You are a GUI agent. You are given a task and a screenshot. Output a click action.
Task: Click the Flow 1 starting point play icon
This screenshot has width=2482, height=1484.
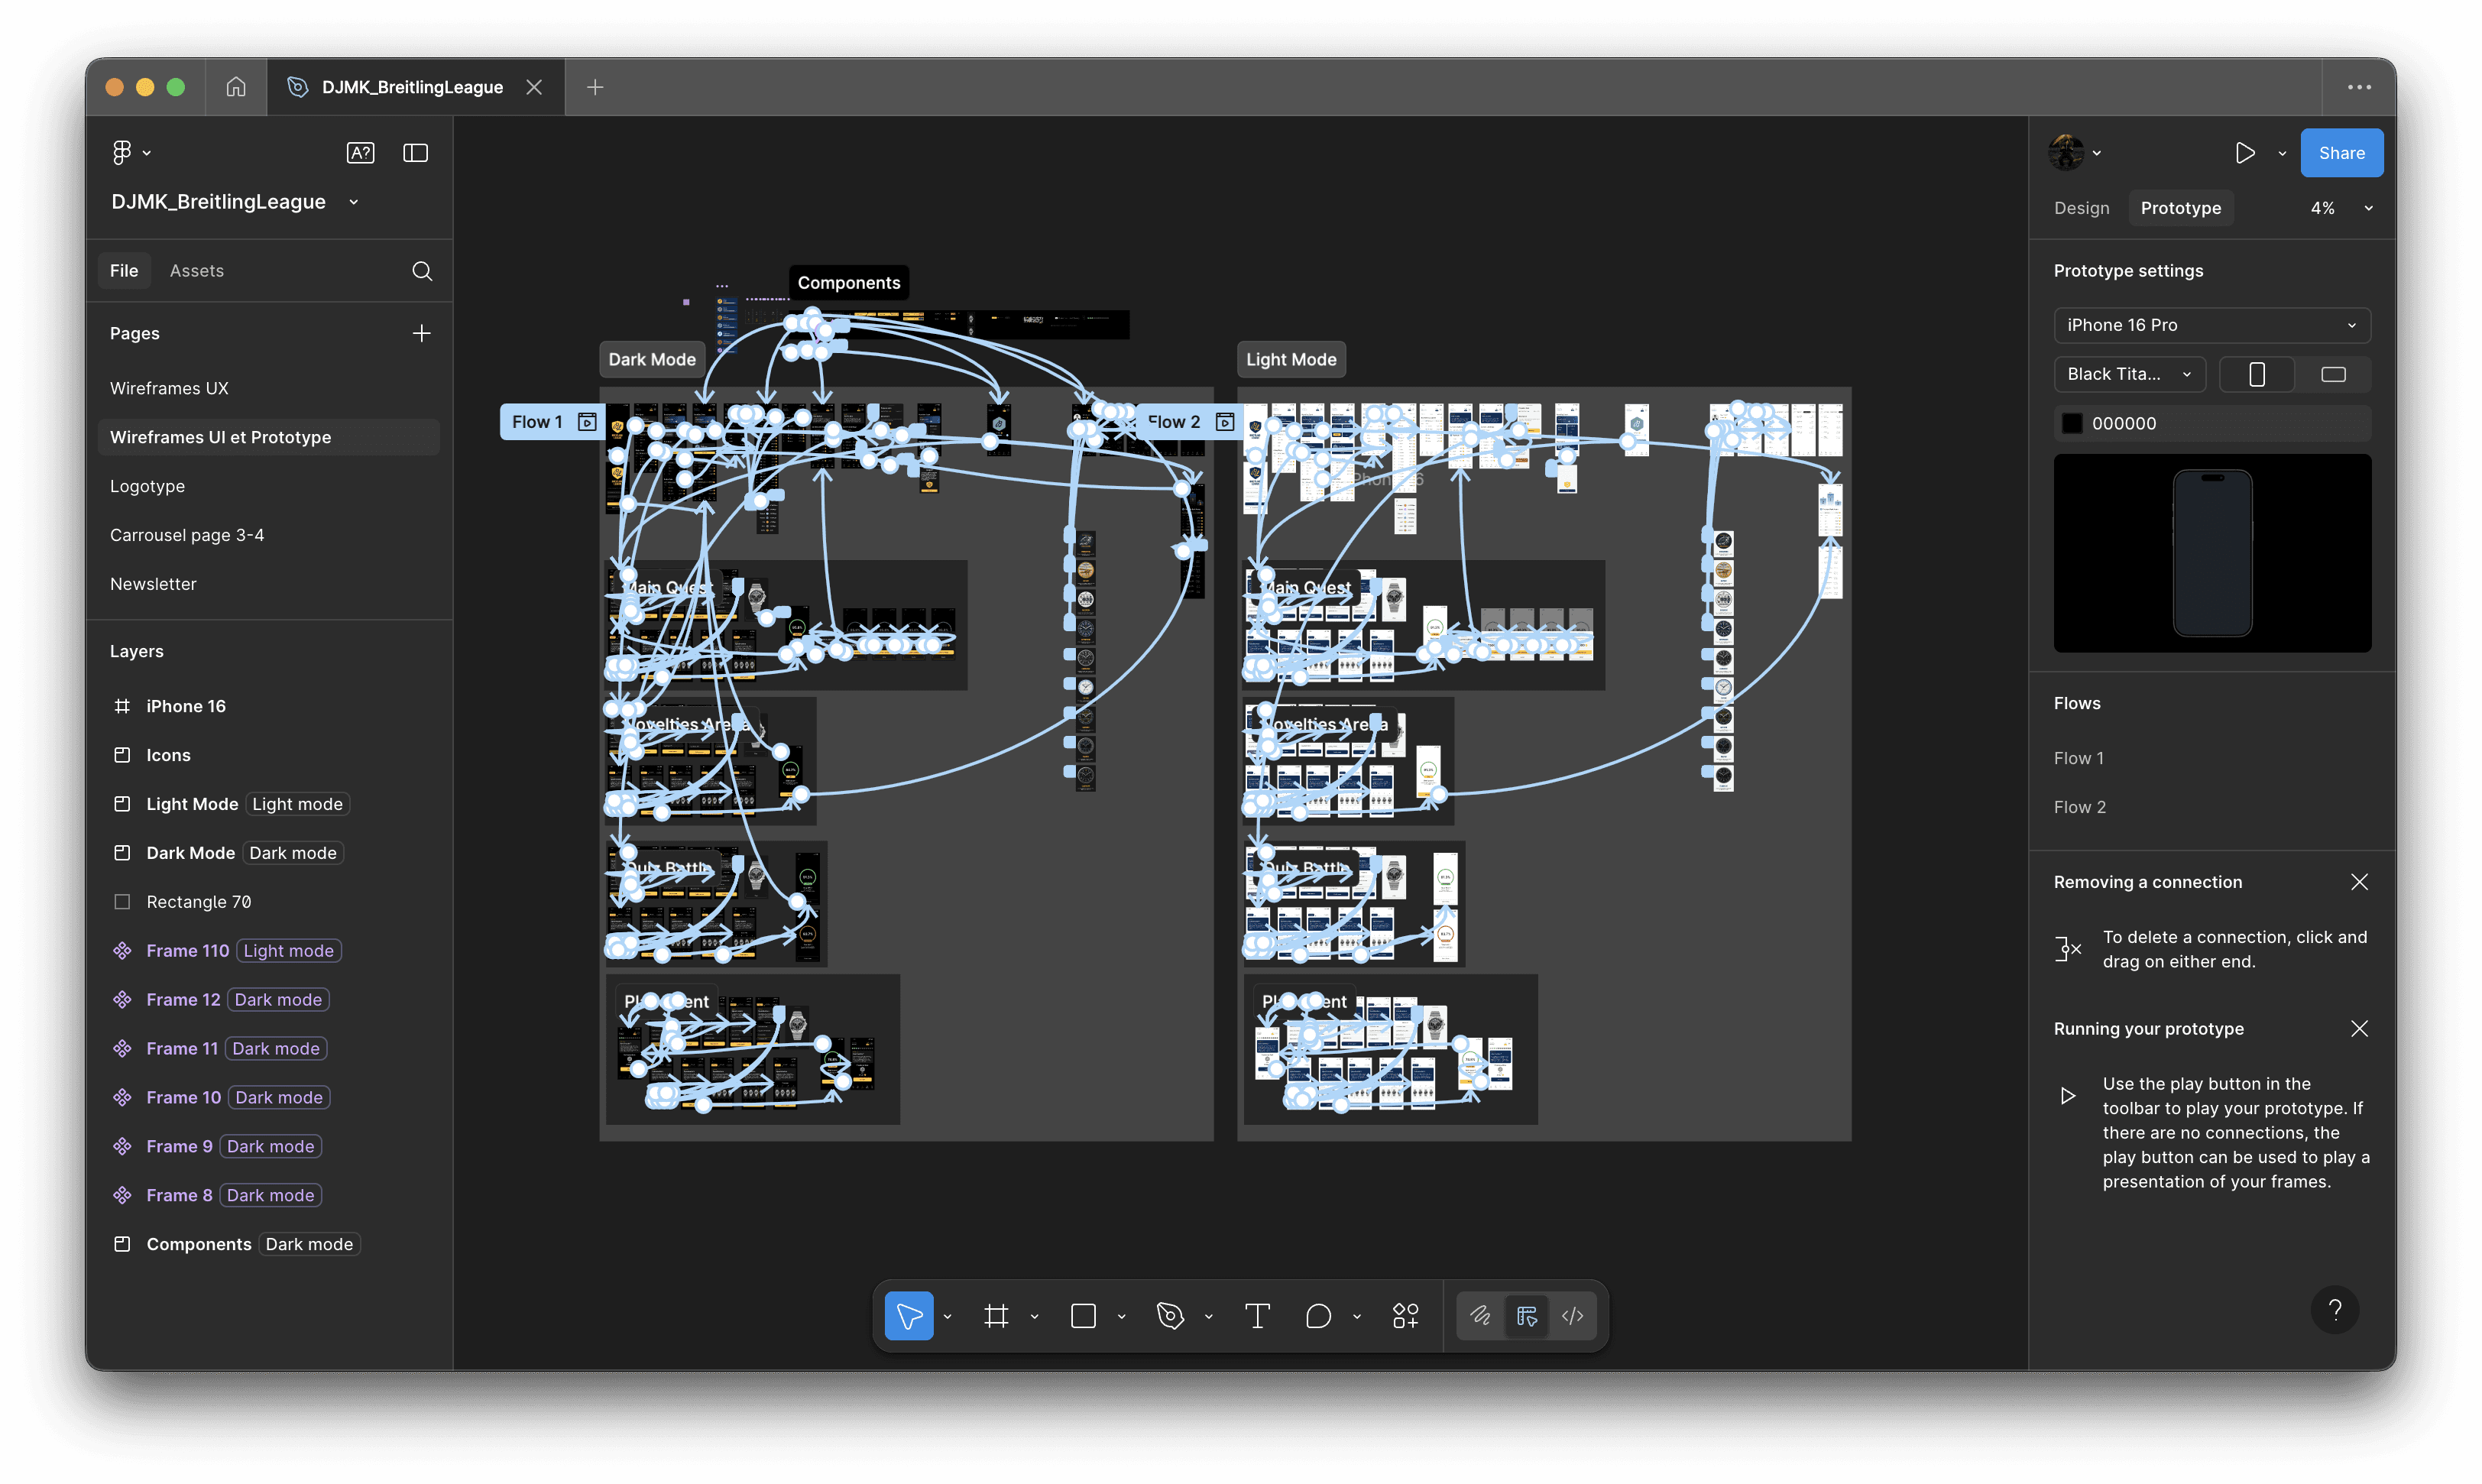pos(587,422)
